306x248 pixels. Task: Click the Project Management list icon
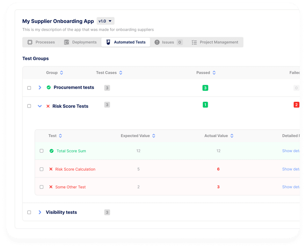pyautogui.click(x=194, y=42)
